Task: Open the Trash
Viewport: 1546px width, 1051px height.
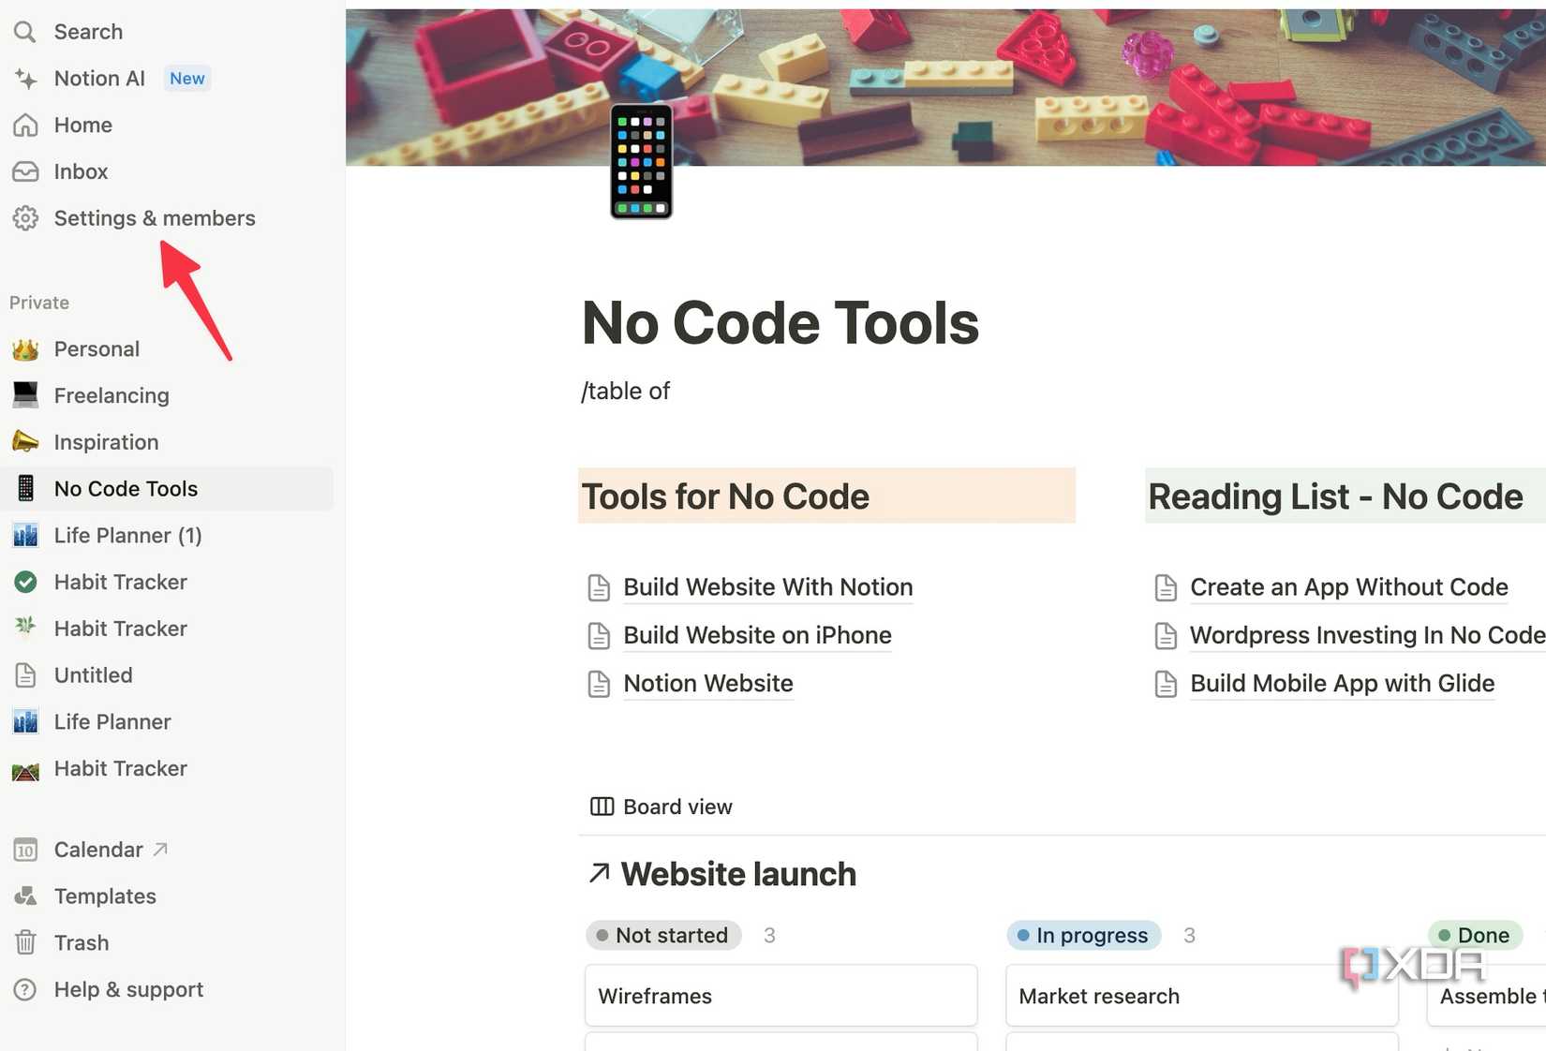Action: pyautogui.click(x=82, y=942)
